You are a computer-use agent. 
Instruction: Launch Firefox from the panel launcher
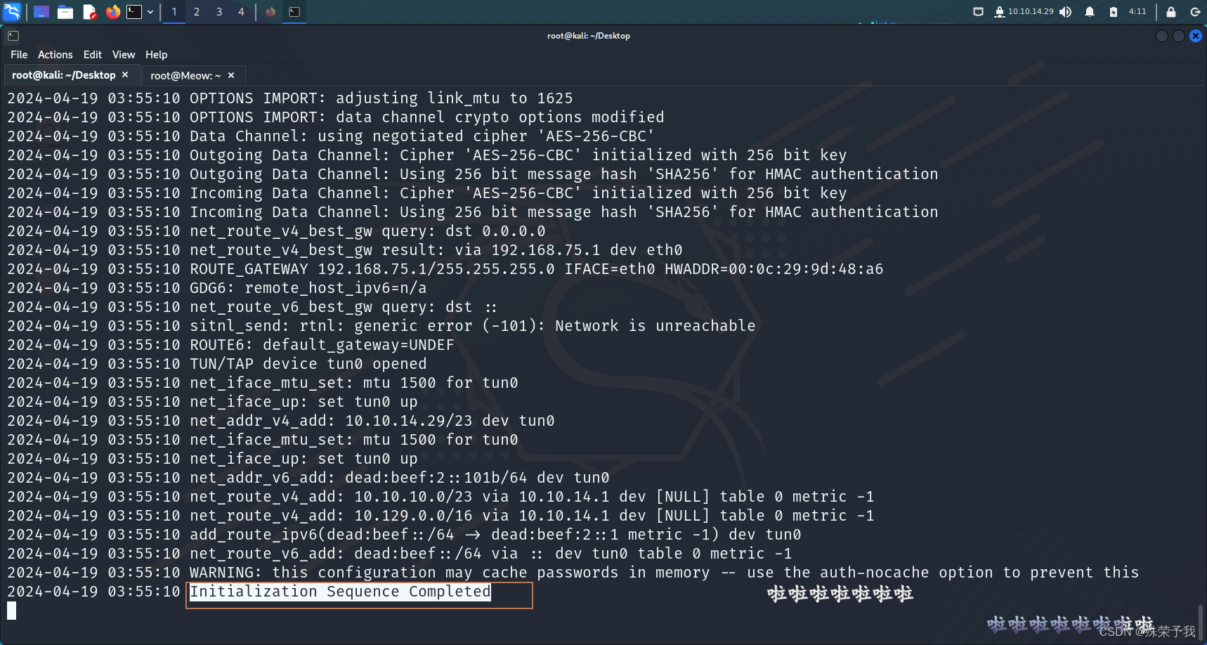click(112, 12)
